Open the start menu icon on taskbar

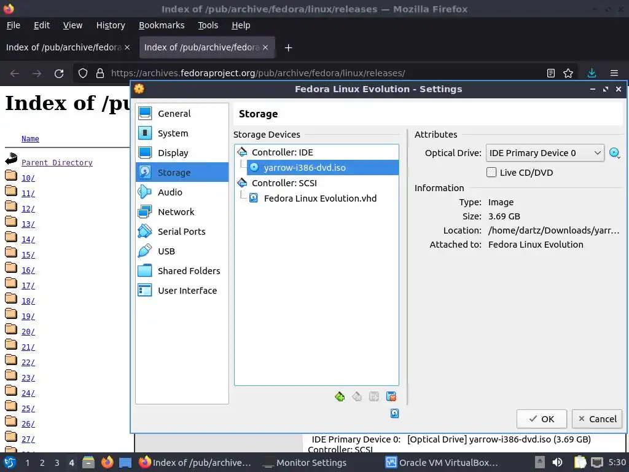[x=10, y=462]
